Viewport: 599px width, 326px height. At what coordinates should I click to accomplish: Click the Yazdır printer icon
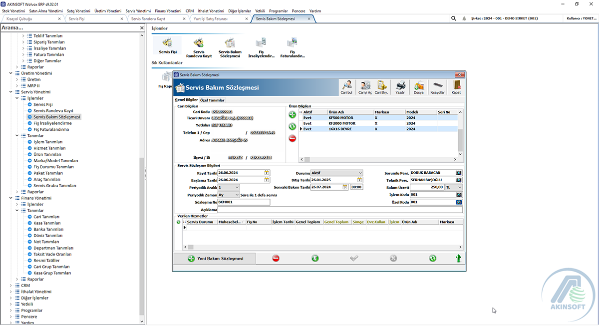(400, 87)
